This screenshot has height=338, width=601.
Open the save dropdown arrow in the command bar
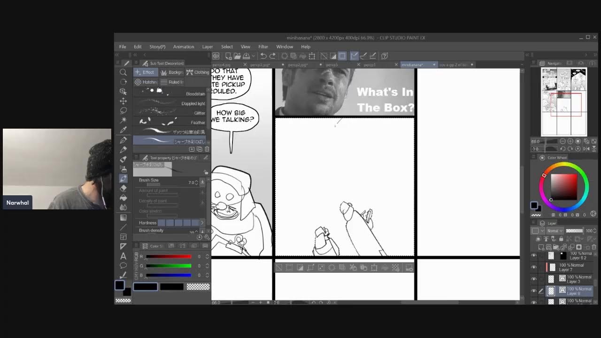pos(253,56)
